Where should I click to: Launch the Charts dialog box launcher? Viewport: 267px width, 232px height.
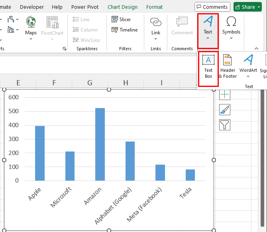coord(65,49)
